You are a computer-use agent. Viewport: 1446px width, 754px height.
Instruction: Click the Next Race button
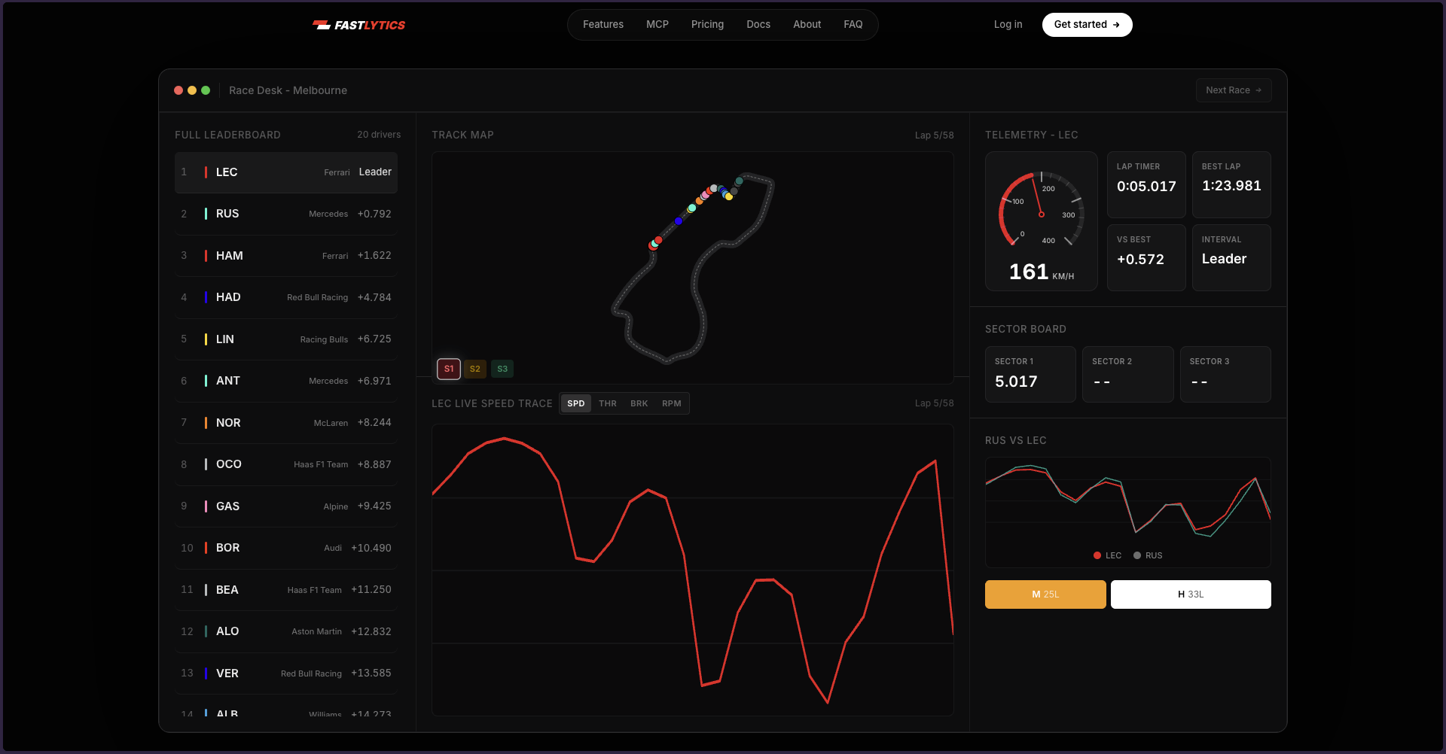point(1234,90)
